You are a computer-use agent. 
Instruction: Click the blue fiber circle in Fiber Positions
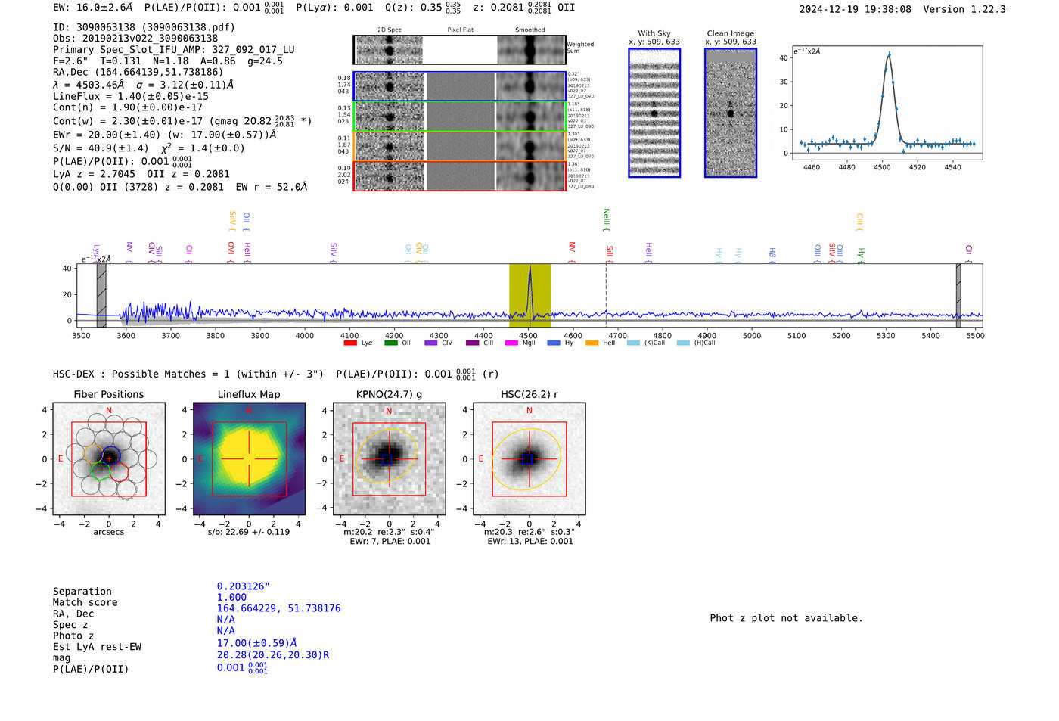tap(111, 456)
